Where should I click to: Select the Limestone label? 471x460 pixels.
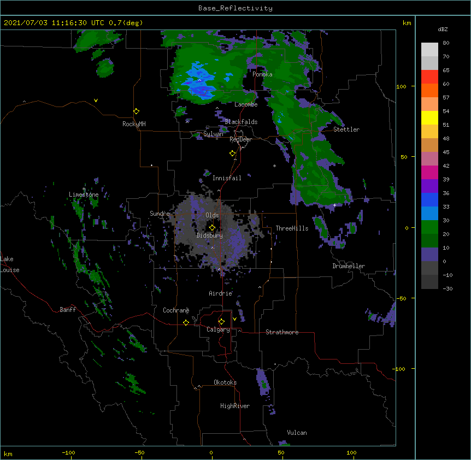coord(84,194)
